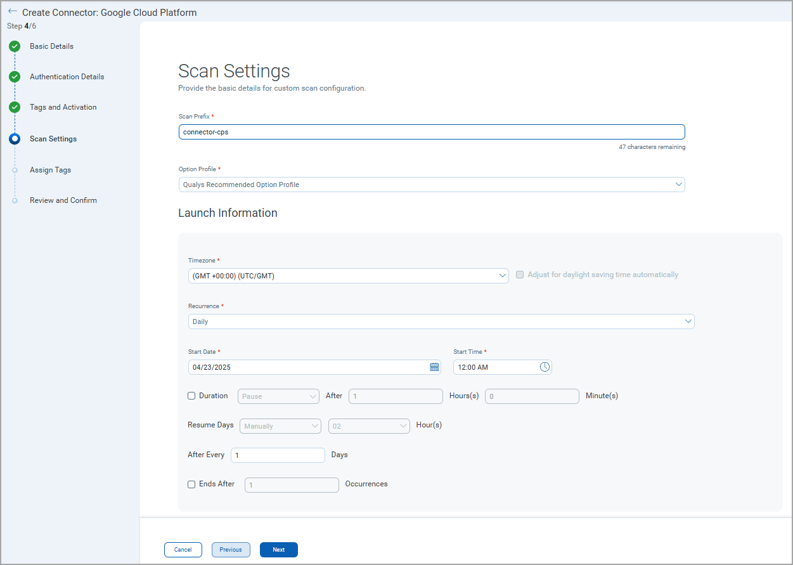The image size is (793, 565).
Task: Click the Scan Settings page heading
Action: click(x=234, y=70)
